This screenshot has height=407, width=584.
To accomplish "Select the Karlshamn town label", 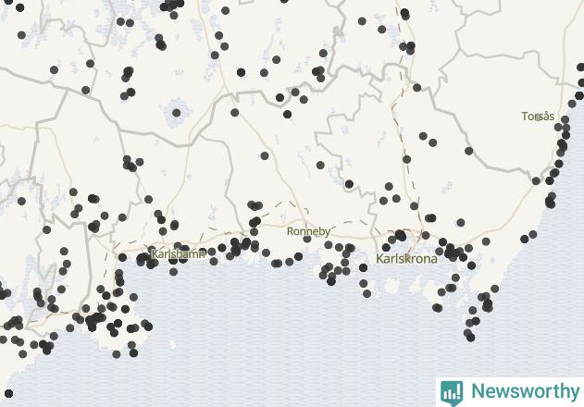I will (x=179, y=254).
